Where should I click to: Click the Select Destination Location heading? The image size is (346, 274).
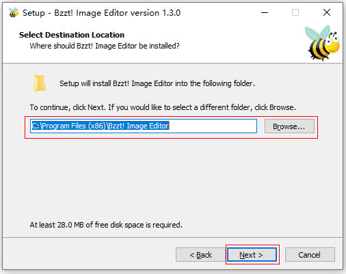click(72, 35)
